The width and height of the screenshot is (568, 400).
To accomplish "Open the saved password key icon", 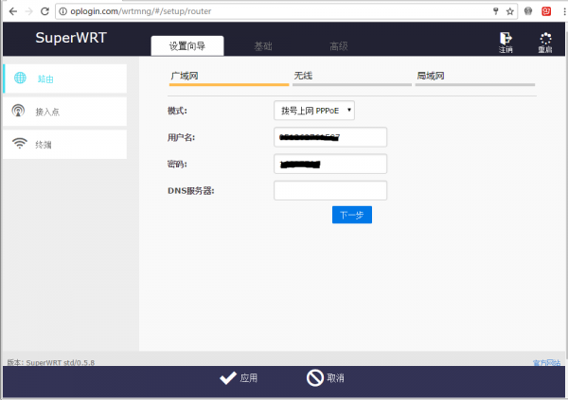I will pos(495,11).
